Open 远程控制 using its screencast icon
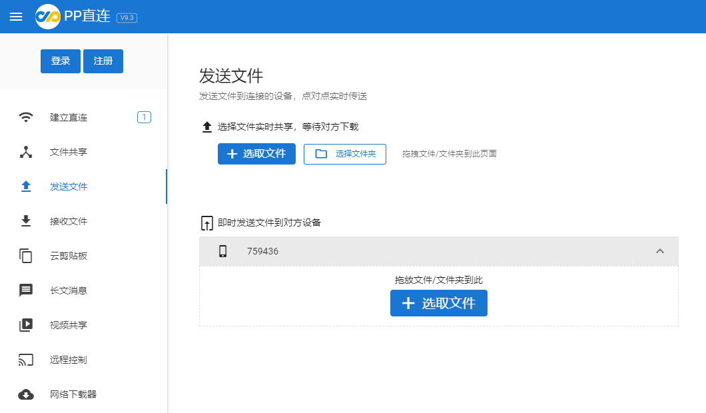The height and width of the screenshot is (413, 706). (25, 360)
